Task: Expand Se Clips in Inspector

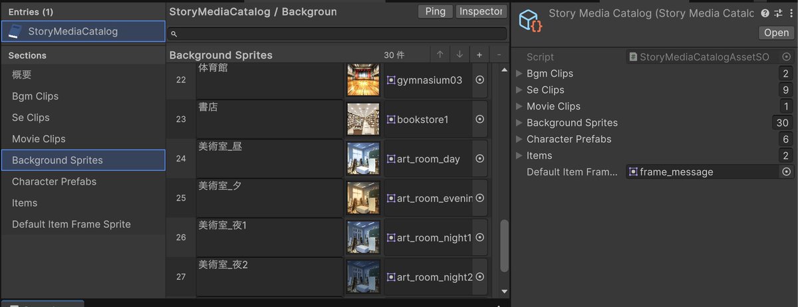Action: click(x=519, y=90)
